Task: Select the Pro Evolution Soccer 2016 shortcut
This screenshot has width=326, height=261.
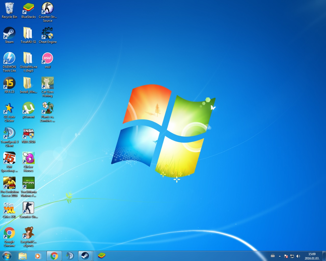Action: [9, 187]
